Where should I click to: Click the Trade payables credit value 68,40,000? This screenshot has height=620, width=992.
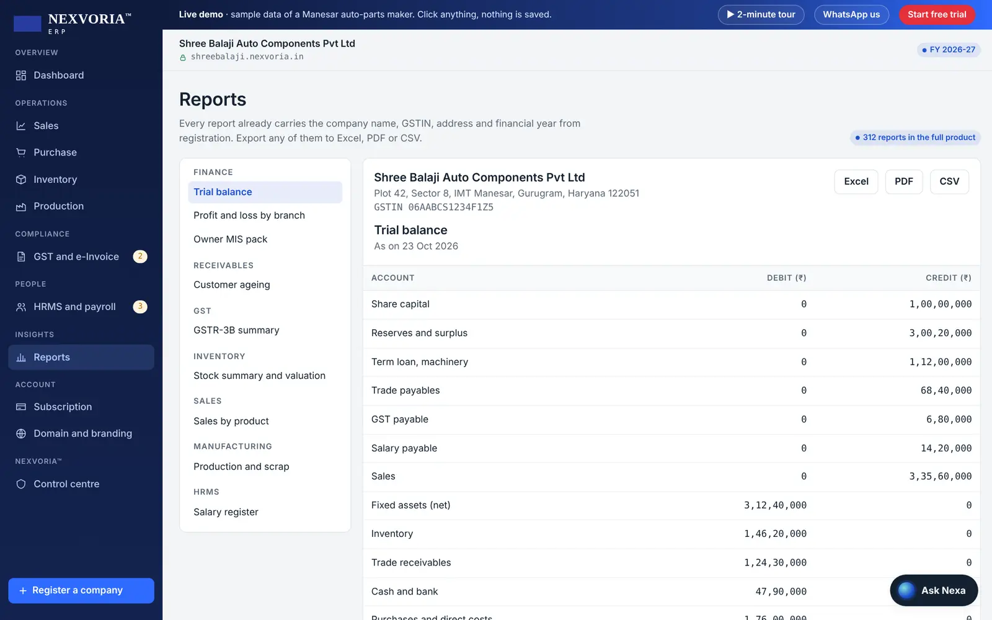[946, 391]
